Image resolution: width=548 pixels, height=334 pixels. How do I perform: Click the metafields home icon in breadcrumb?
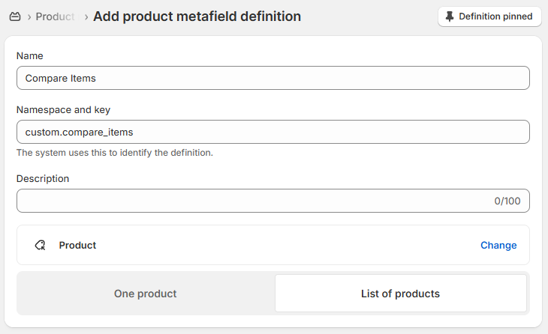pos(15,16)
